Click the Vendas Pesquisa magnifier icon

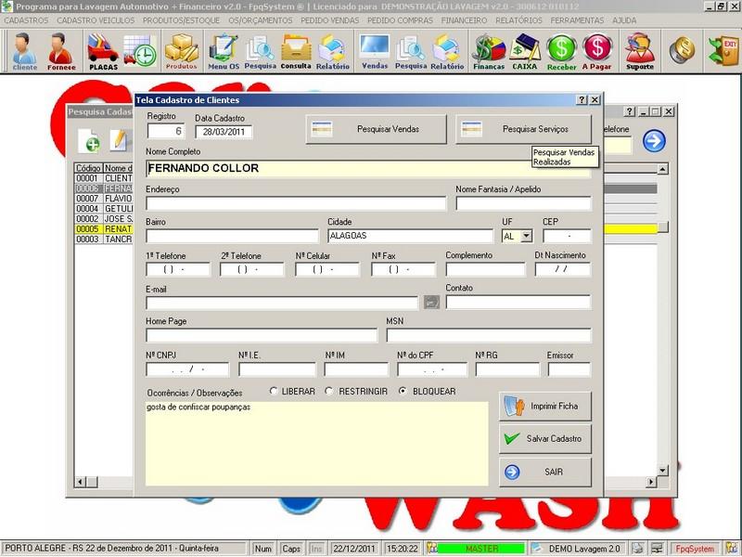(411, 51)
